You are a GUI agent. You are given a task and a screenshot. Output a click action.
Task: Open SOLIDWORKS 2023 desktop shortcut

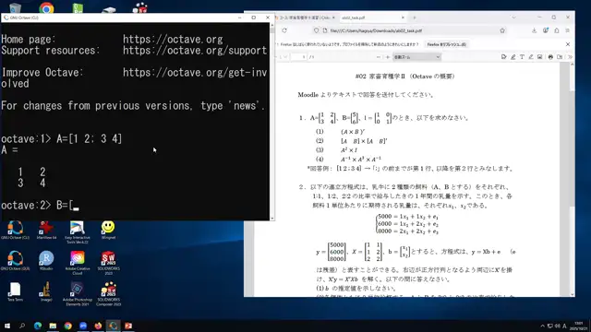click(x=108, y=263)
